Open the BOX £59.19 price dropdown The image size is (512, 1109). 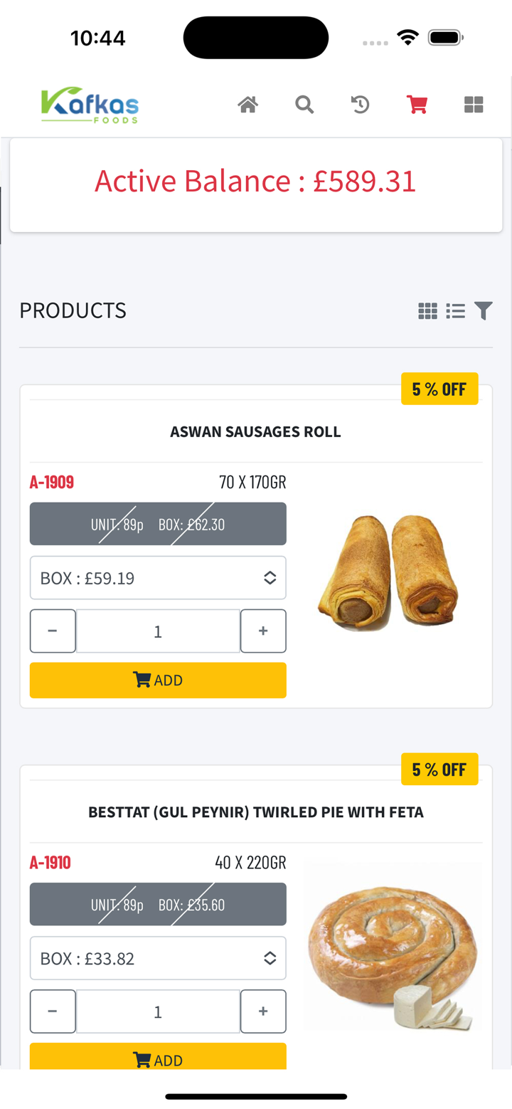[x=157, y=577]
